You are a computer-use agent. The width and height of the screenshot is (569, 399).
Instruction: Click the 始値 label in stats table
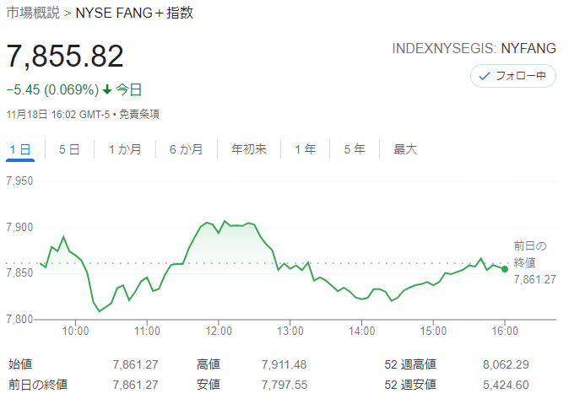(x=20, y=364)
